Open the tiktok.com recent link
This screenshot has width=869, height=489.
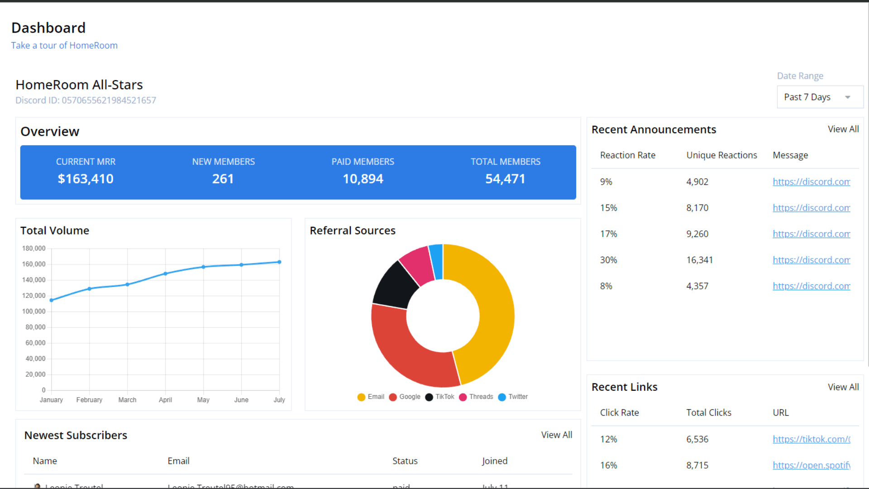(811, 439)
